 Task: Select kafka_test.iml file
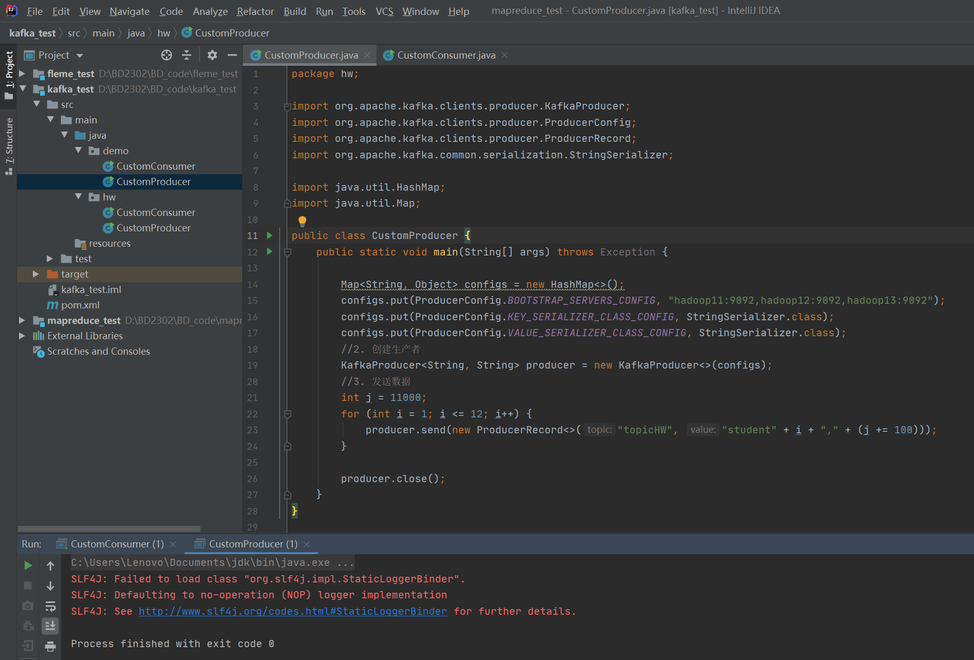point(91,289)
